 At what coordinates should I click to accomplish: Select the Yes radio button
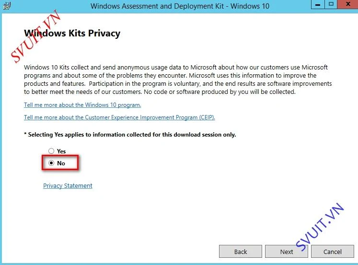[51, 151]
